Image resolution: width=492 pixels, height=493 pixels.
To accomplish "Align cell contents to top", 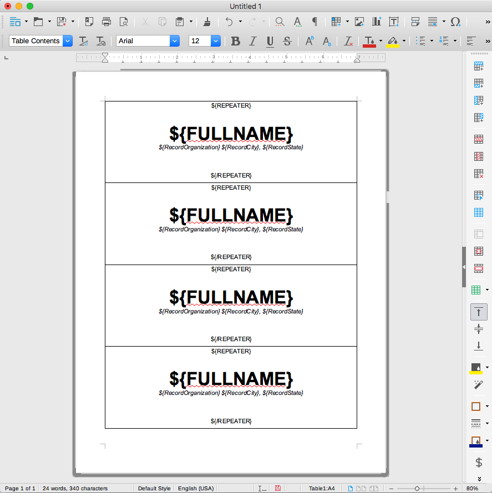I will (x=479, y=312).
